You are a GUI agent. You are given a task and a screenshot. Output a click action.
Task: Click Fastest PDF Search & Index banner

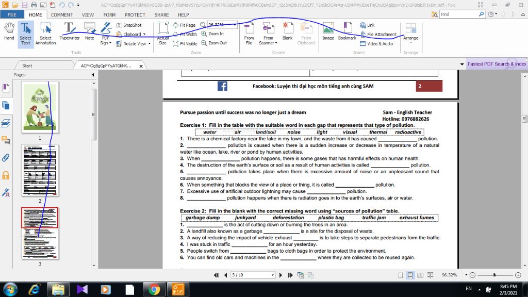point(497,64)
